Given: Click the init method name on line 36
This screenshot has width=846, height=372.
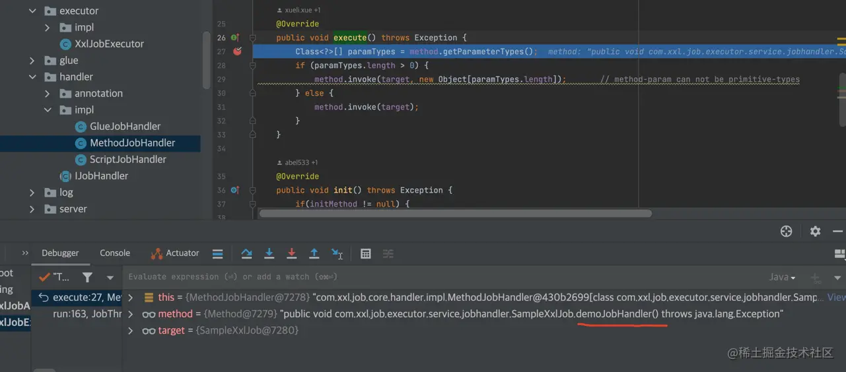Looking at the screenshot, I should pyautogui.click(x=343, y=190).
